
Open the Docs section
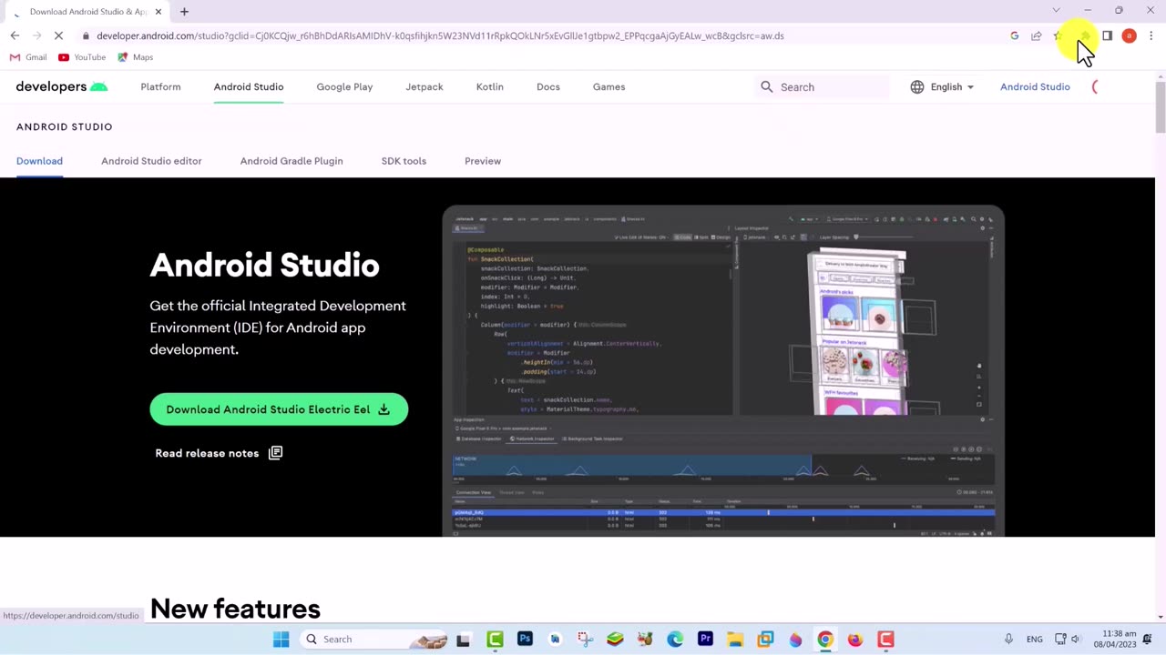point(548,86)
